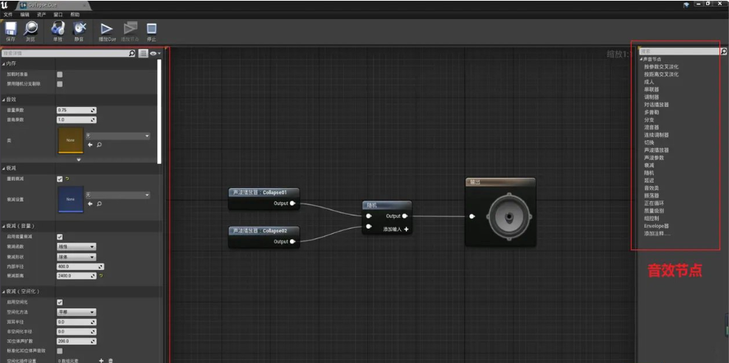Click the blue 衰减设置 None thumbnail
729x363 pixels.
click(x=70, y=199)
